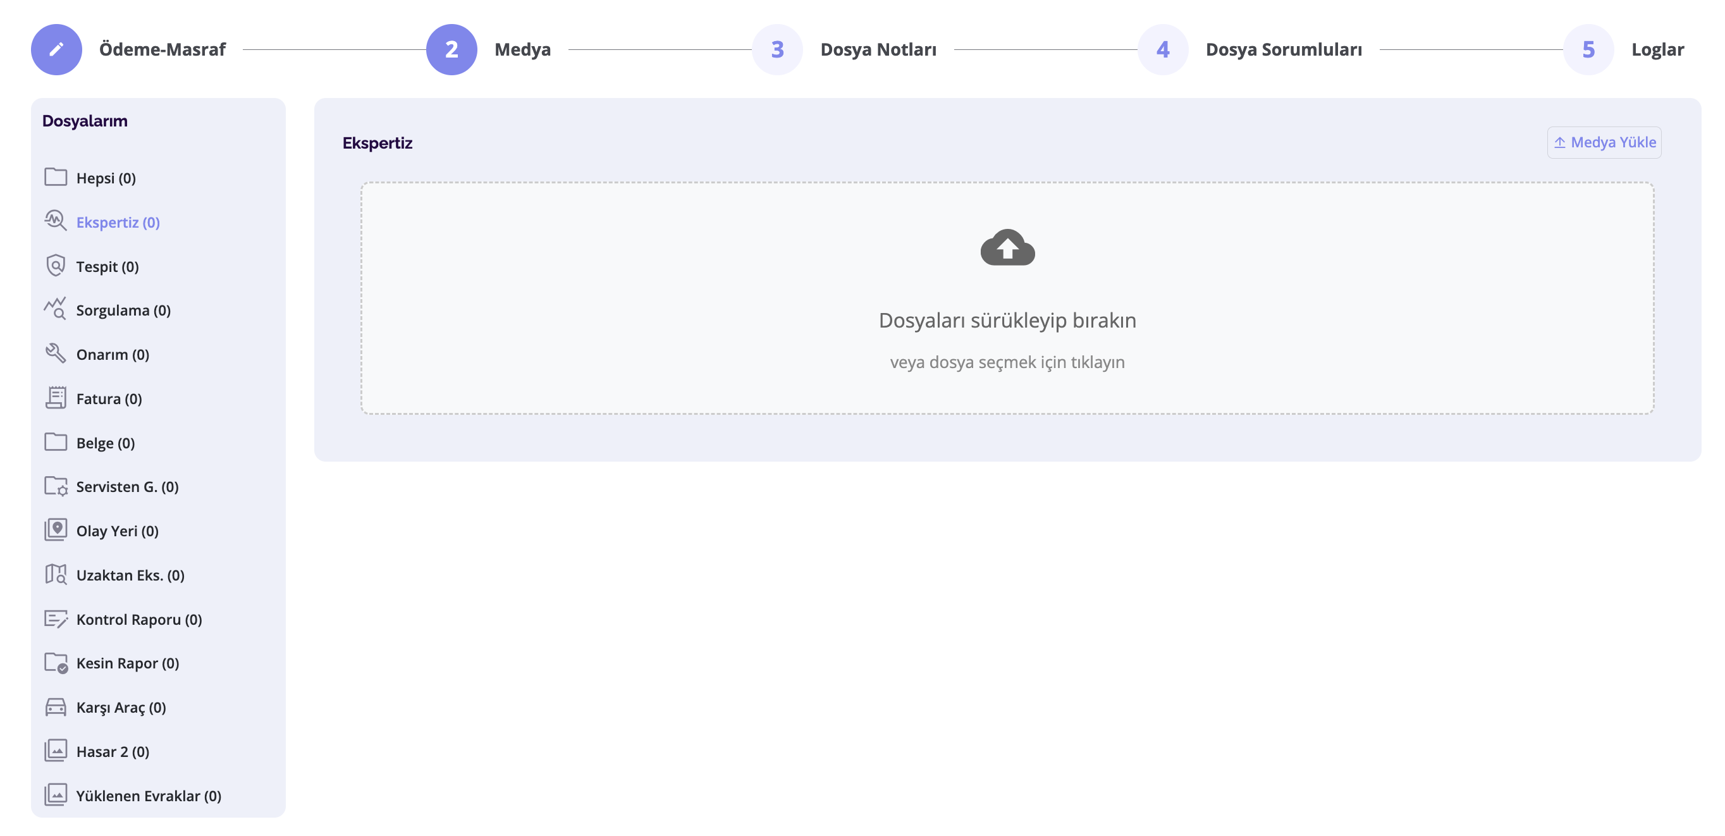Click the Medya Yükle button

click(1604, 143)
